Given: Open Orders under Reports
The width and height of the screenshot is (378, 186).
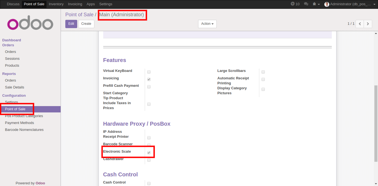Looking at the screenshot, I should tap(11, 80).
